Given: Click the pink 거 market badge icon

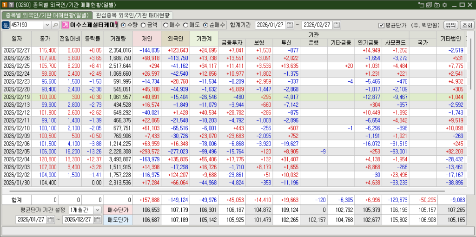Looking at the screenshot, I should [66, 25].
